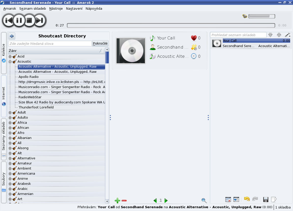Redo the playlist change

click(255, 199)
